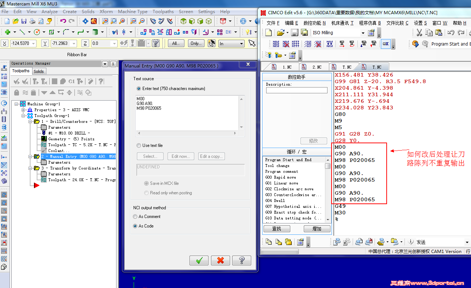Click Select all operations icon in Operations Manager
The width and height of the screenshot is (471, 288).
[x=16, y=81]
